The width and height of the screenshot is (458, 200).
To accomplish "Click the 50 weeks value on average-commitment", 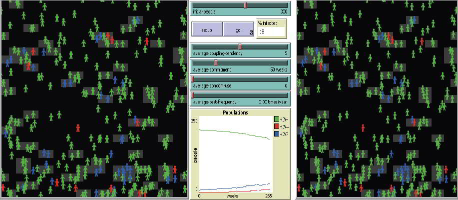I will click(x=278, y=69).
